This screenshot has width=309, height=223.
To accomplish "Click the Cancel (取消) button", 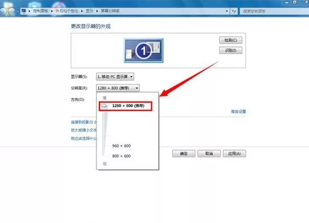I will tap(209, 154).
